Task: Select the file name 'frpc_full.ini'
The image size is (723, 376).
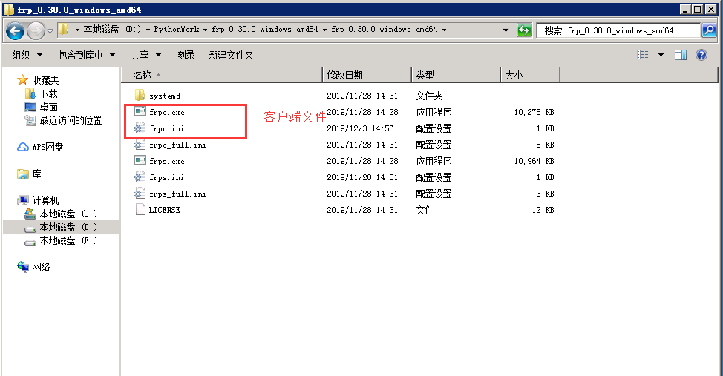Action: tap(177, 145)
